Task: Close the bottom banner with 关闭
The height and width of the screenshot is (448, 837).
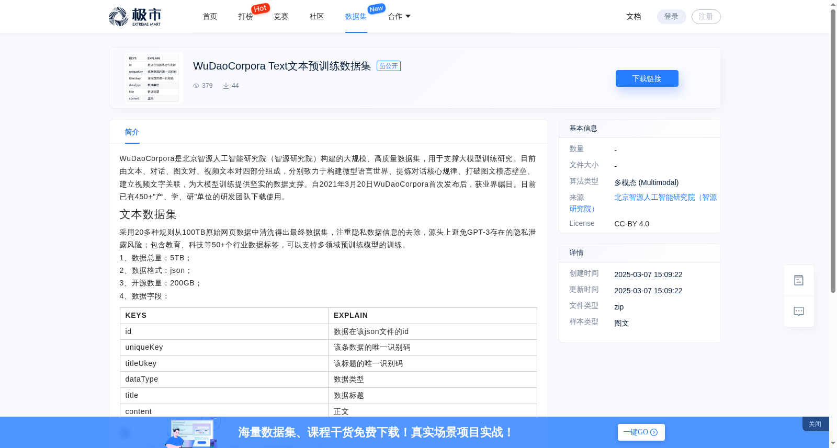Action: pos(815,424)
